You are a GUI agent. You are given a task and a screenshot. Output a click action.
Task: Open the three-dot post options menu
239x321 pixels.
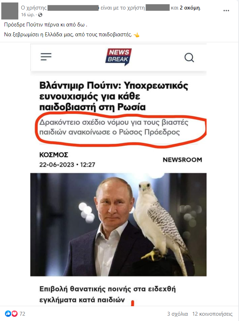tap(226, 11)
